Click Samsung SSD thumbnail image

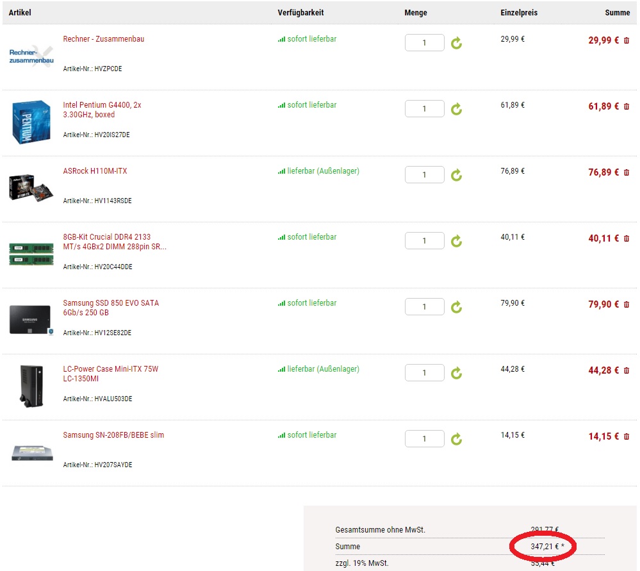31,320
